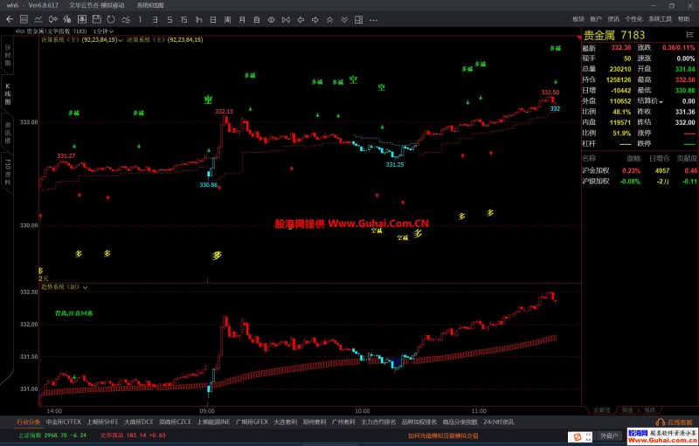Click the split window layout icon

tap(359, 19)
